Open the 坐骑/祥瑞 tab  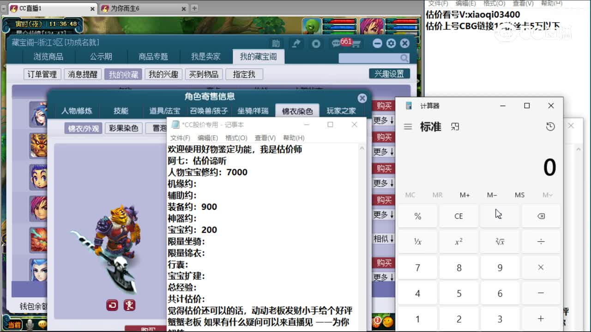[x=253, y=111]
